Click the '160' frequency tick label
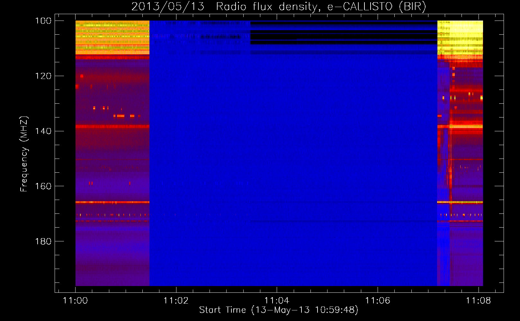Viewport: 520px width, 321px height. point(43,186)
